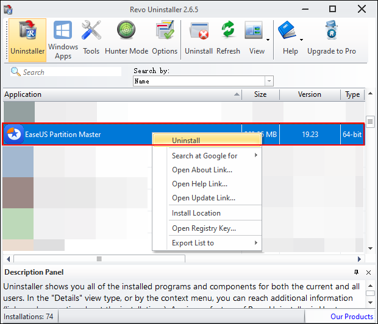This screenshot has width=378, height=324.
Task: Open the Help book icon
Action: (x=287, y=30)
